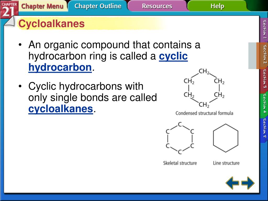
Task: Click the page curl corner icon
Action: coord(10,21)
